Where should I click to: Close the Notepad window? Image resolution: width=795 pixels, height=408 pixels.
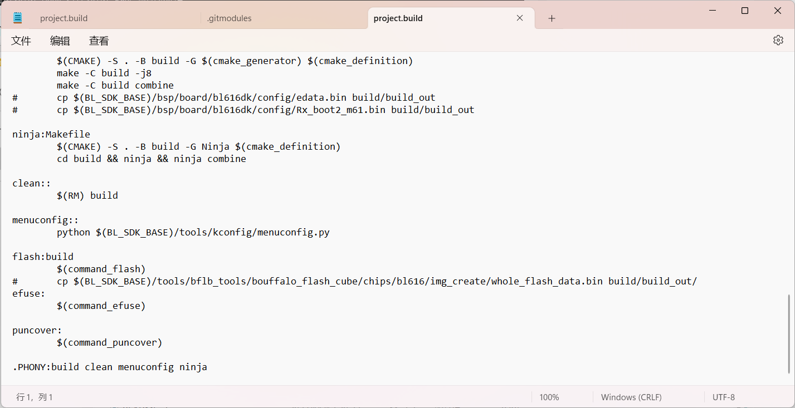778,11
